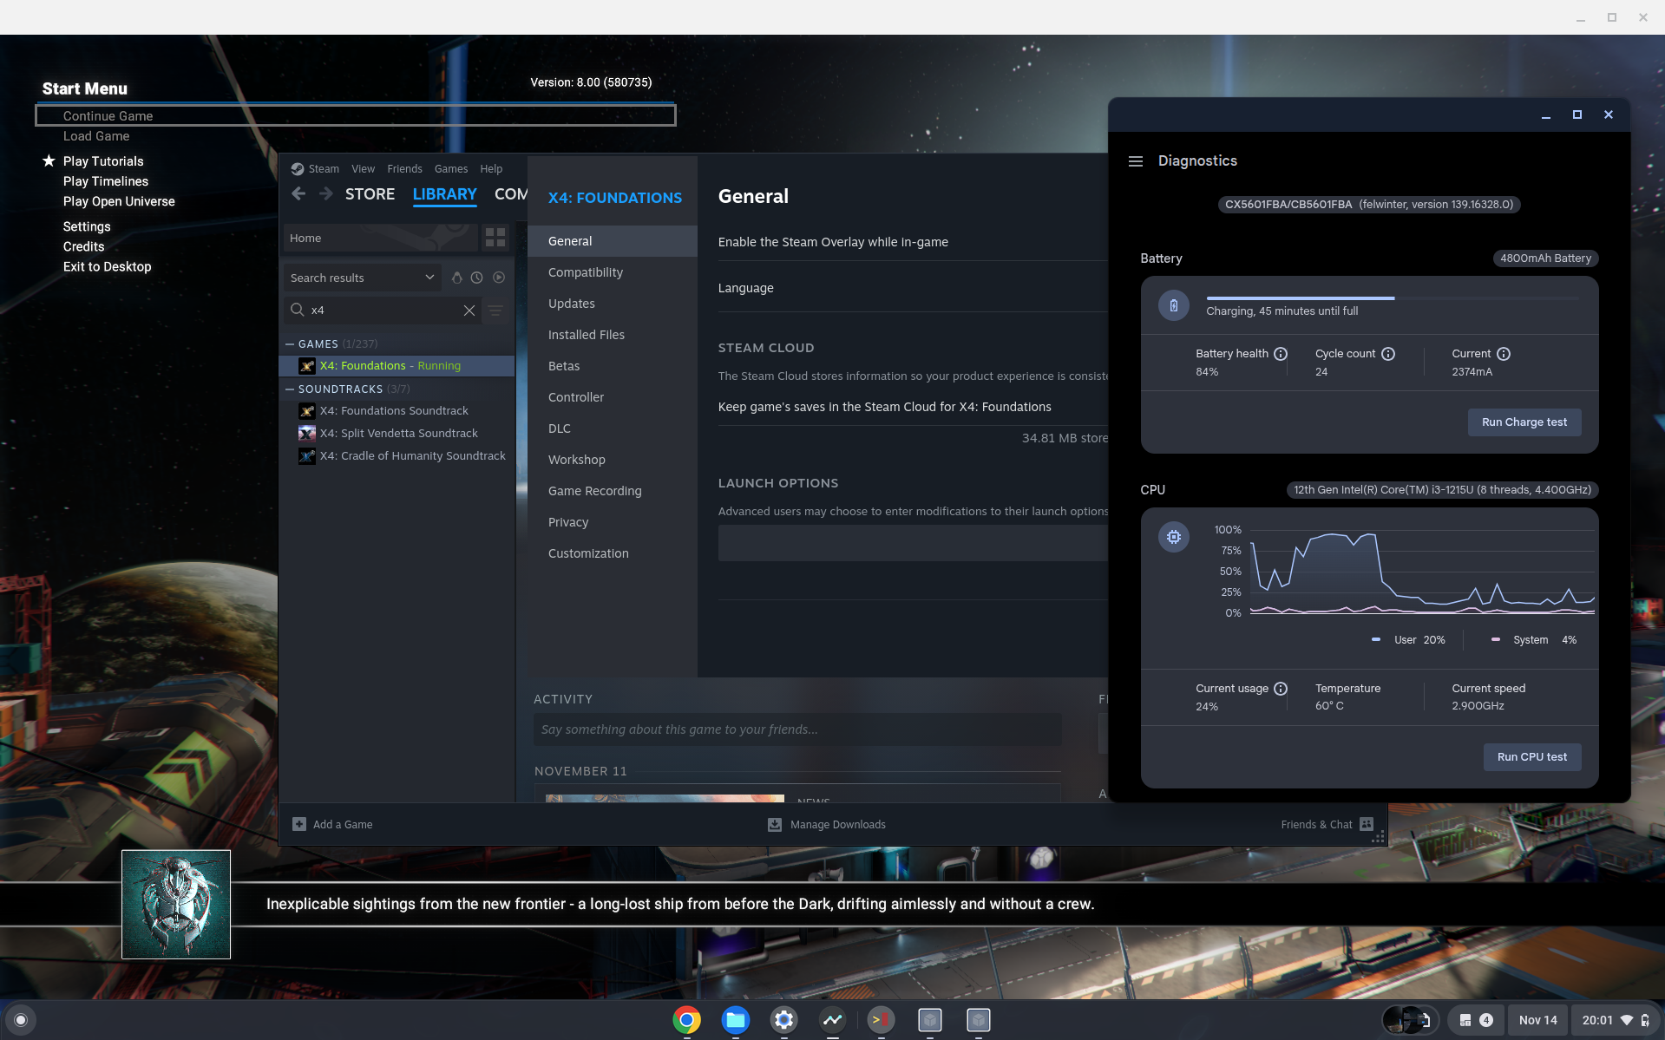This screenshot has height=1040, width=1665.
Task: Select the Updates properties tab
Action: coord(613,304)
